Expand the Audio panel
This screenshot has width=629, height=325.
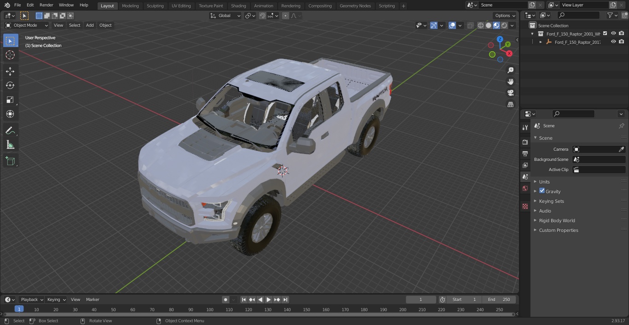coord(545,211)
